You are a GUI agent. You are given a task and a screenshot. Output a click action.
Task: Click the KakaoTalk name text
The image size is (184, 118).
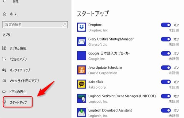coord(96,82)
